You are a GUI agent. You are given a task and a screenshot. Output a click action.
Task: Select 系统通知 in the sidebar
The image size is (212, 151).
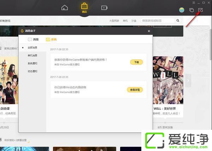pyautogui.click(x=32, y=63)
